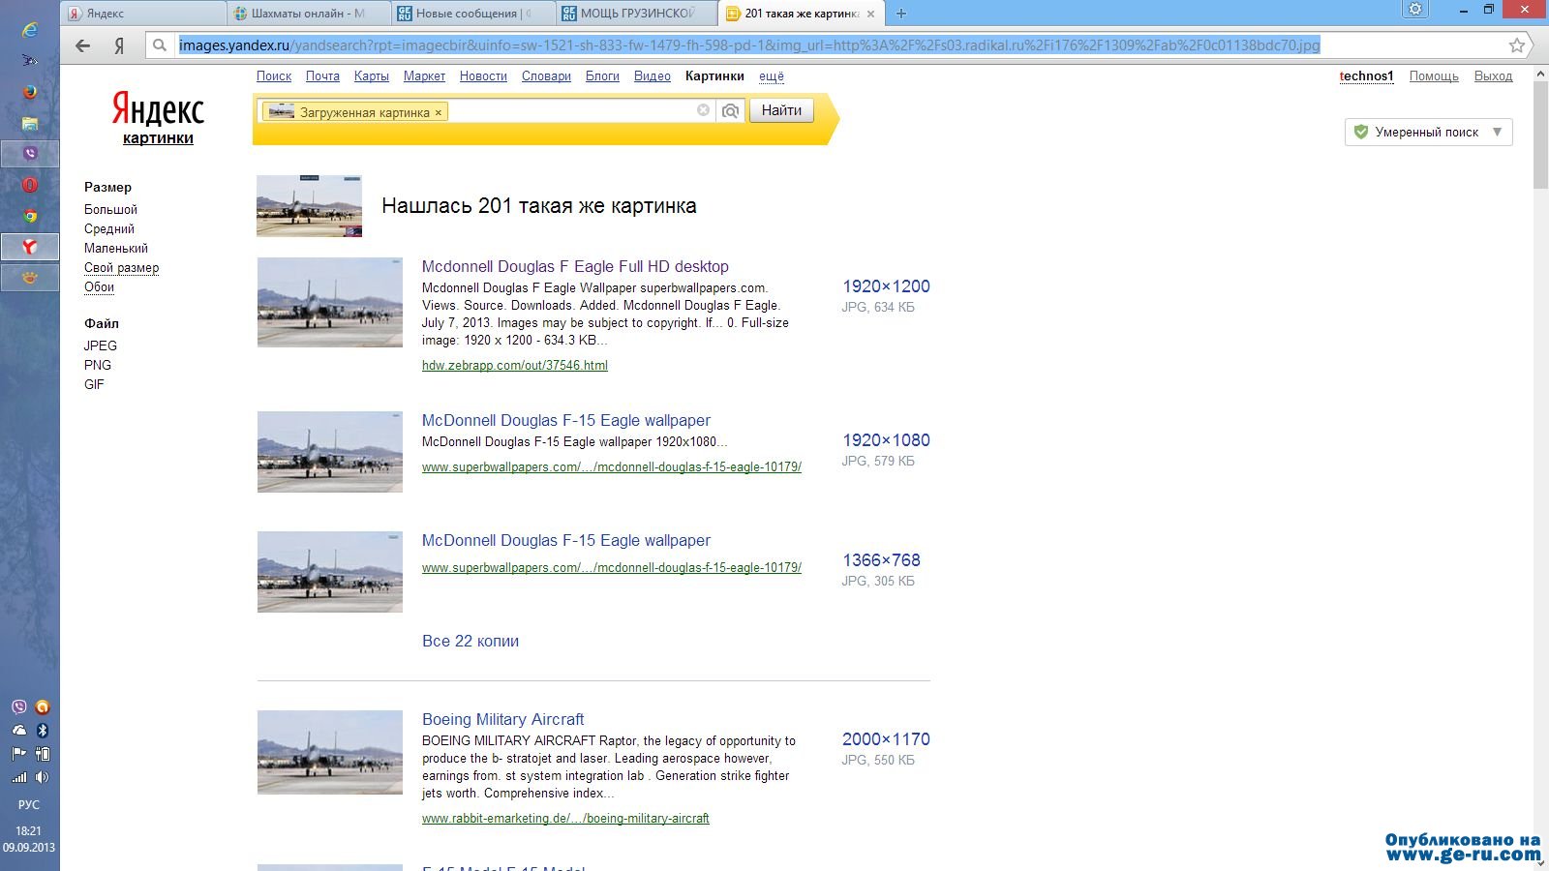Remove the 'Загруженная картинка' tag
1549x871 pixels.
coord(439,113)
